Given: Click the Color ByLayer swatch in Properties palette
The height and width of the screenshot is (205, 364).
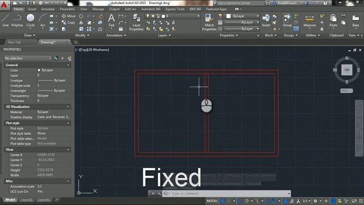Looking at the screenshot, I should click(39, 70).
